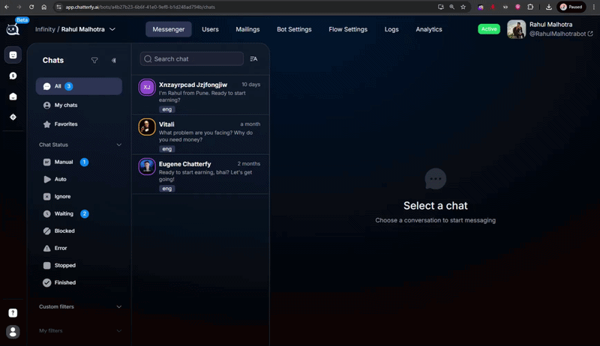Open the help question mark icon
Viewport: 600px width, 346px height.
pos(13,313)
